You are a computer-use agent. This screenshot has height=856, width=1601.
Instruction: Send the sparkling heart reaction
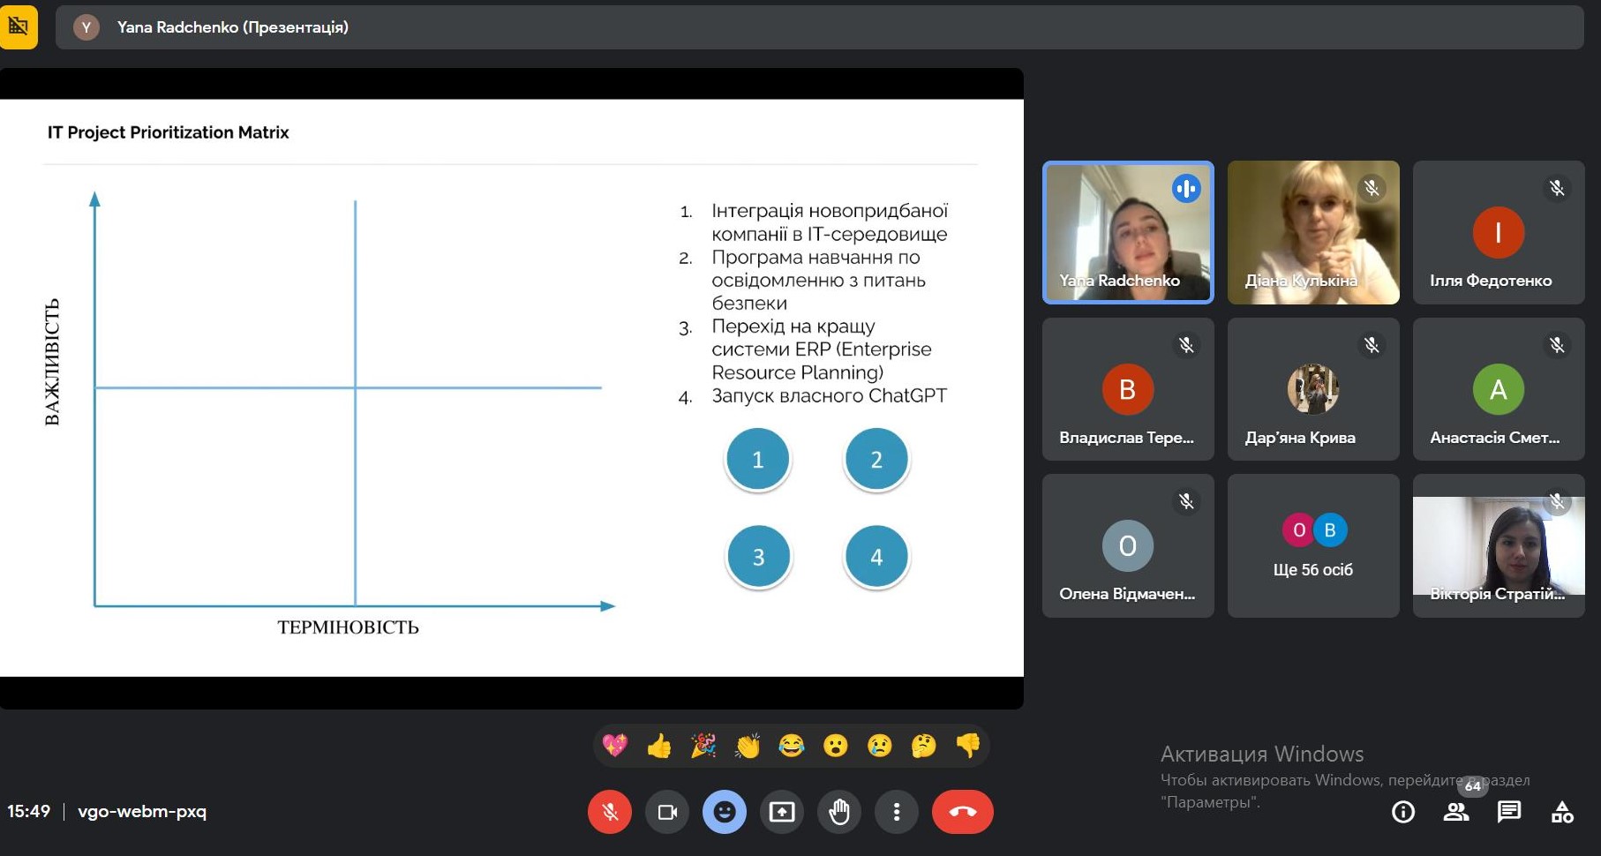point(614,747)
